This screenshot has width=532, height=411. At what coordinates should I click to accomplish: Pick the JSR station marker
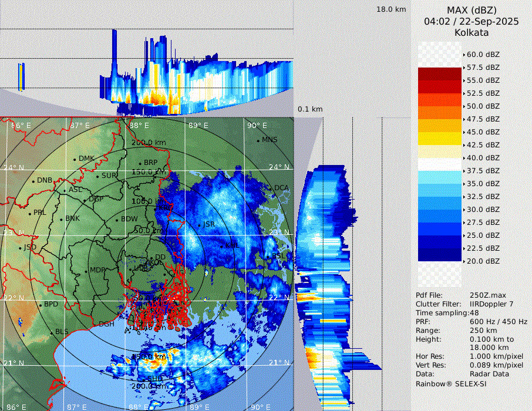199,225
